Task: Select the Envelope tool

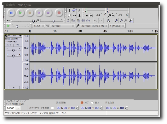Action: point(74,10)
